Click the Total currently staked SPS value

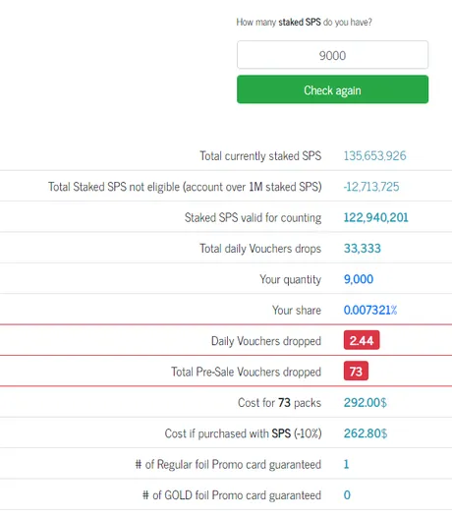tap(374, 155)
